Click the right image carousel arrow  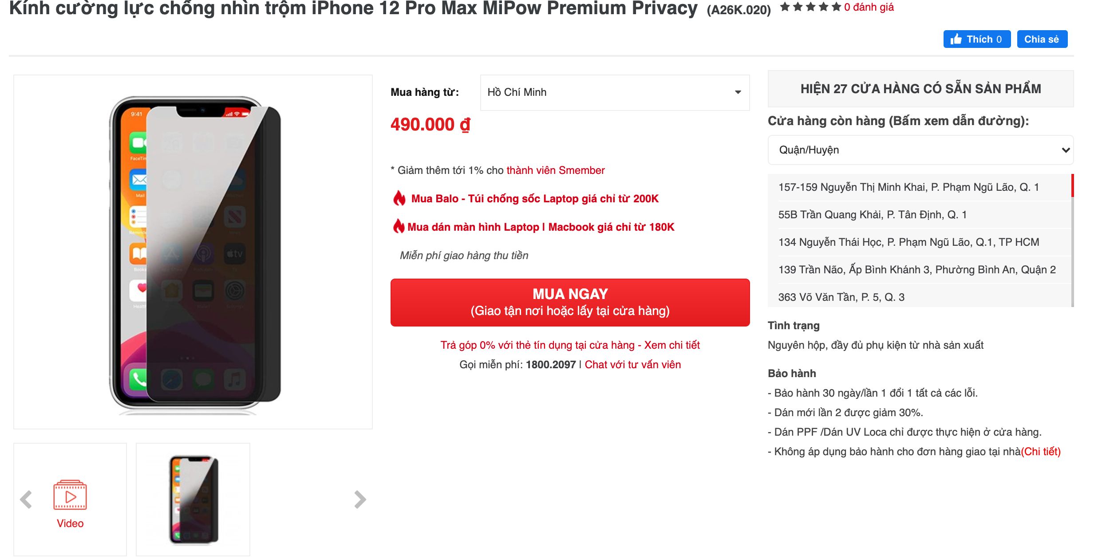(x=359, y=499)
